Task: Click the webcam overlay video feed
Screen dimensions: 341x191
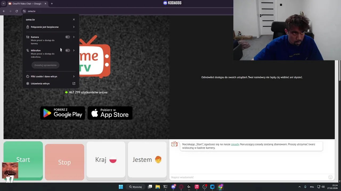Action: pyautogui.click(x=287, y=30)
